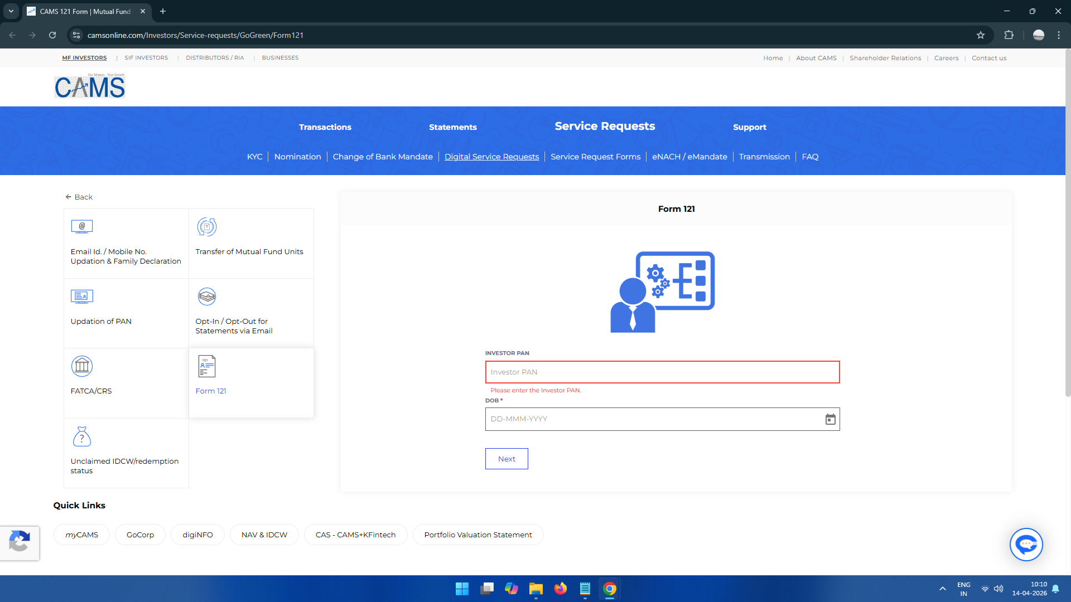Bookmark this page with star icon
This screenshot has height=602, width=1071.
[981, 35]
